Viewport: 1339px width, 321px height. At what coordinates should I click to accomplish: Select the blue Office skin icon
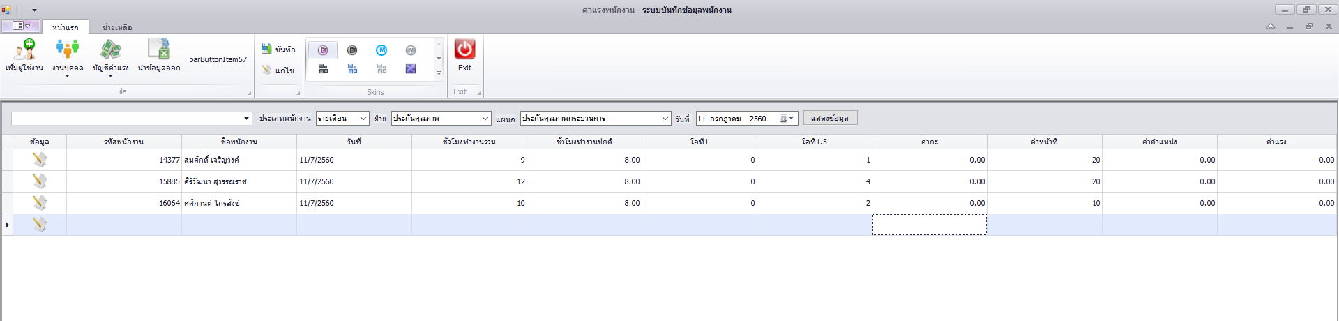coord(352,68)
